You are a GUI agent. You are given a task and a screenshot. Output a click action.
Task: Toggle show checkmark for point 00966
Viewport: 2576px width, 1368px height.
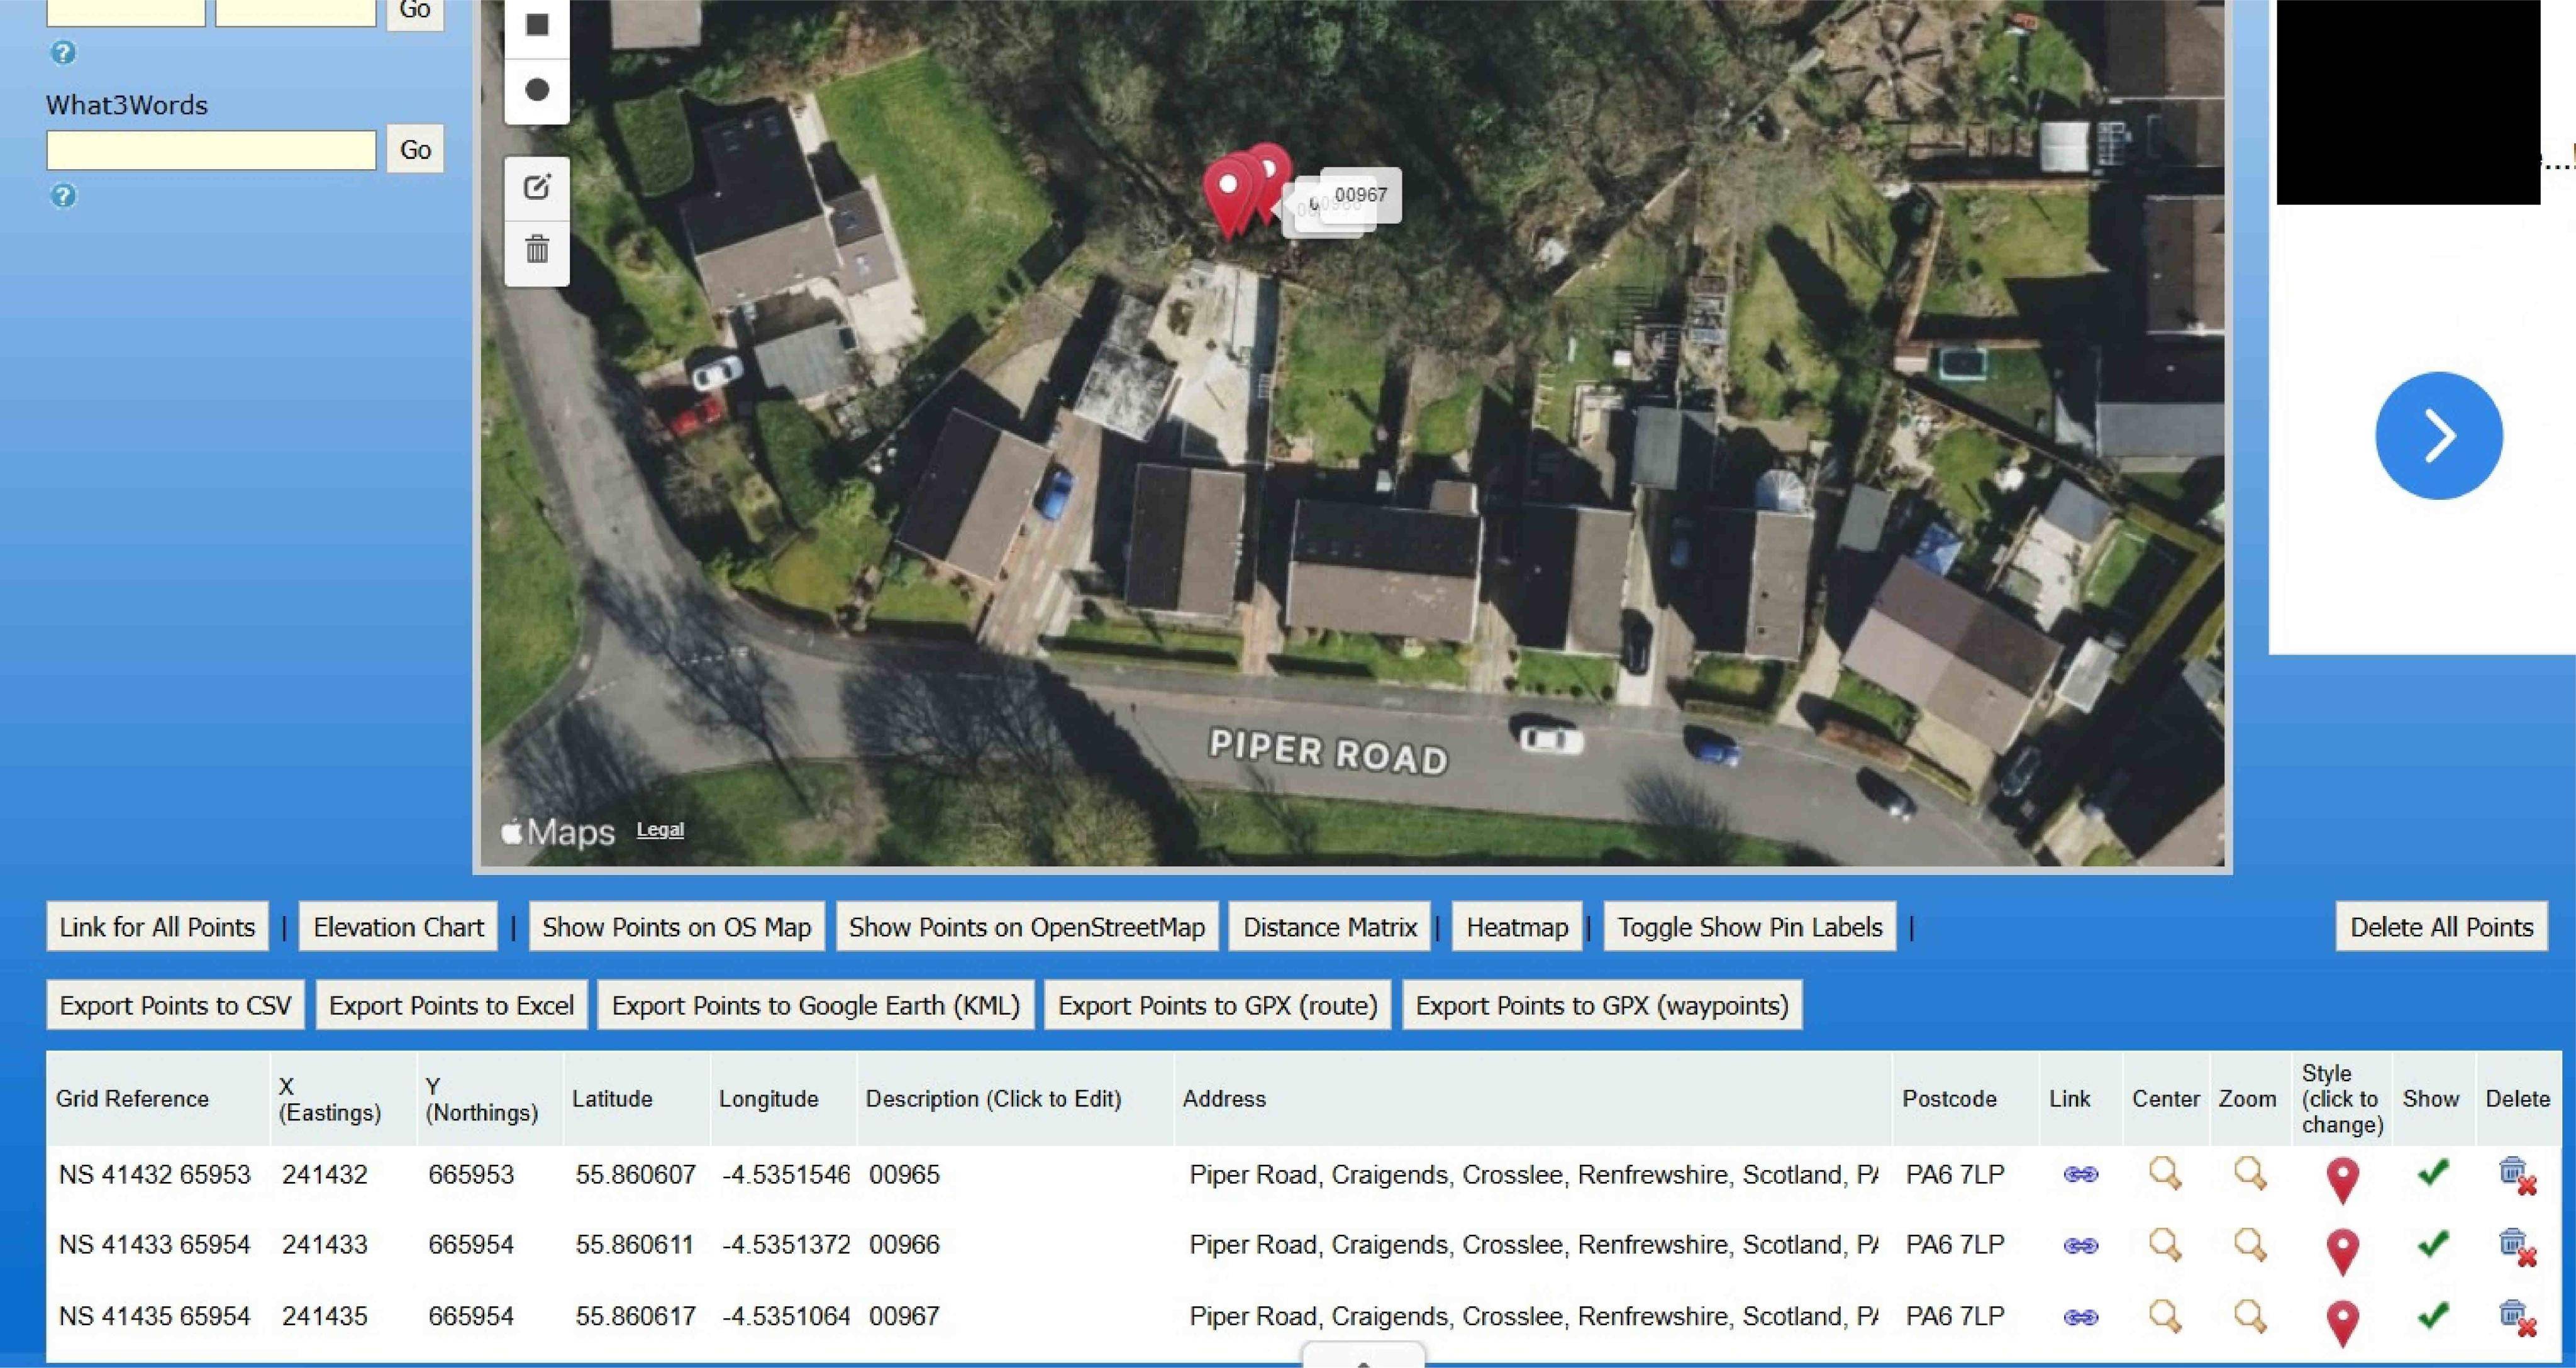[2432, 1244]
